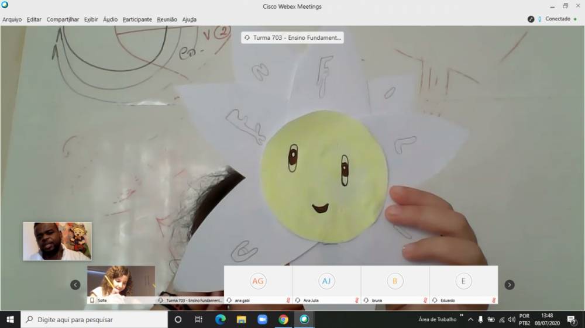Open File Explorer from the taskbar

point(241,319)
